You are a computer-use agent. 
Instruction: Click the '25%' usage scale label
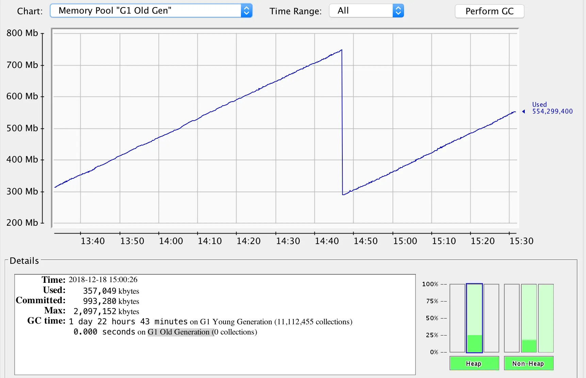[x=432, y=335]
